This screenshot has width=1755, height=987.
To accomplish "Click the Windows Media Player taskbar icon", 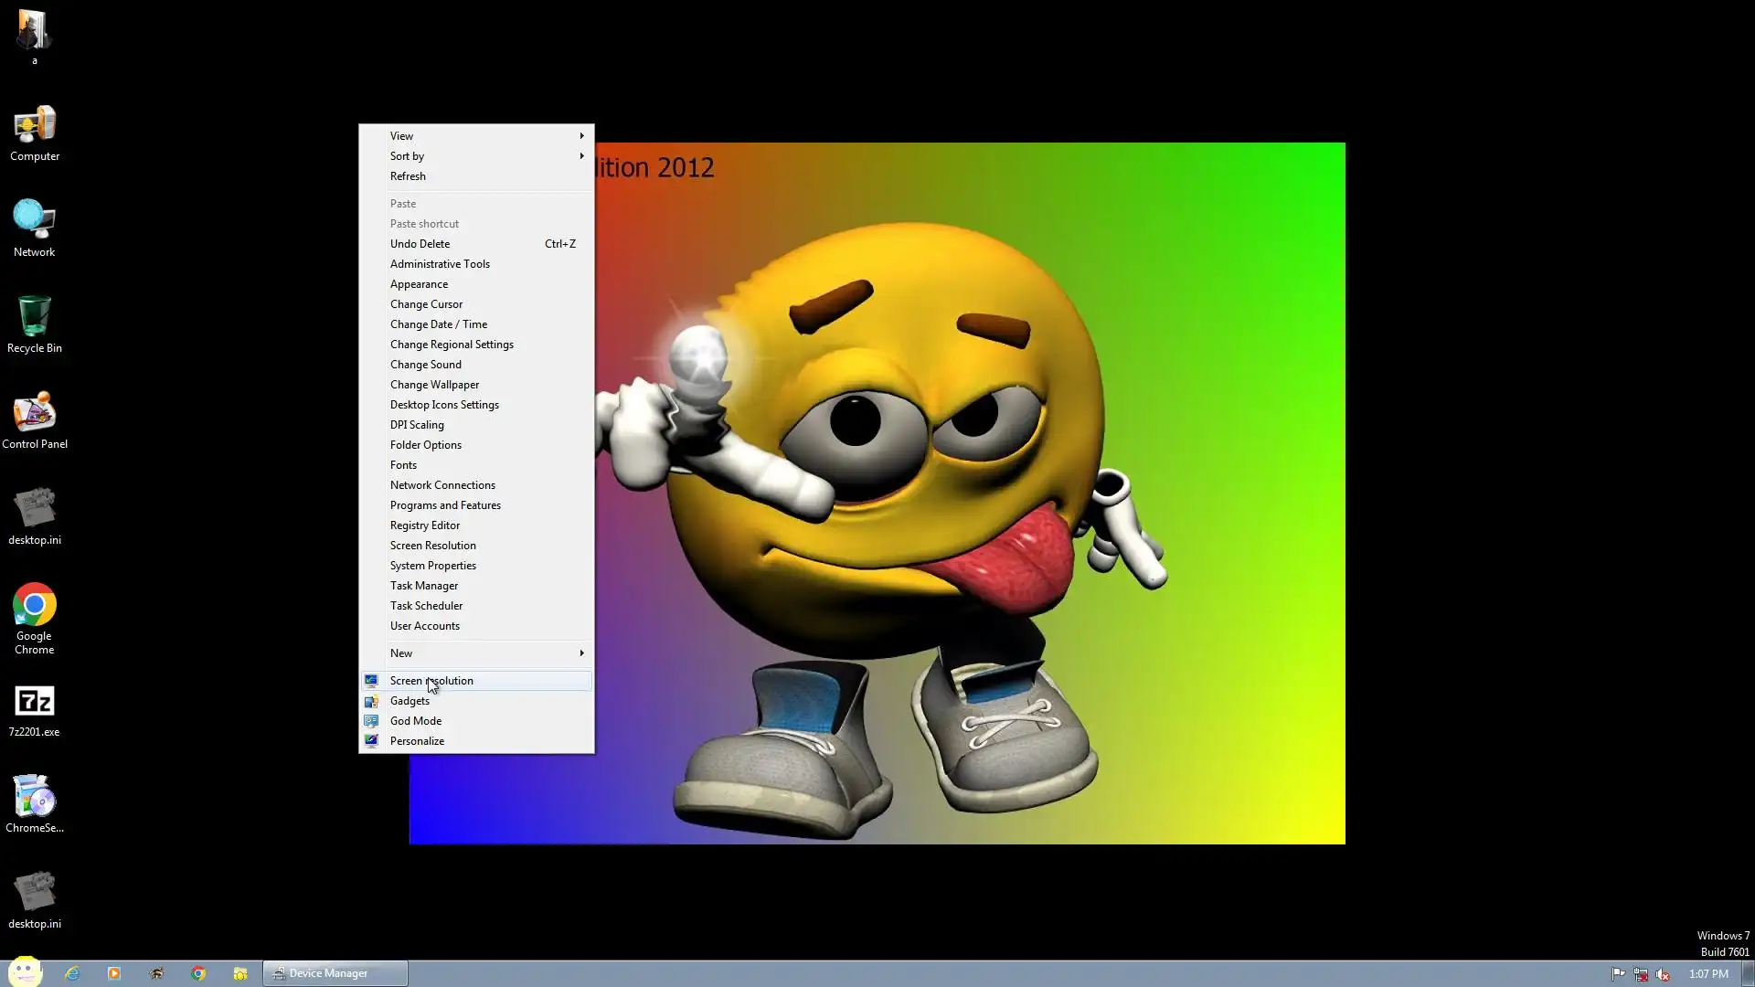I will coord(114,973).
